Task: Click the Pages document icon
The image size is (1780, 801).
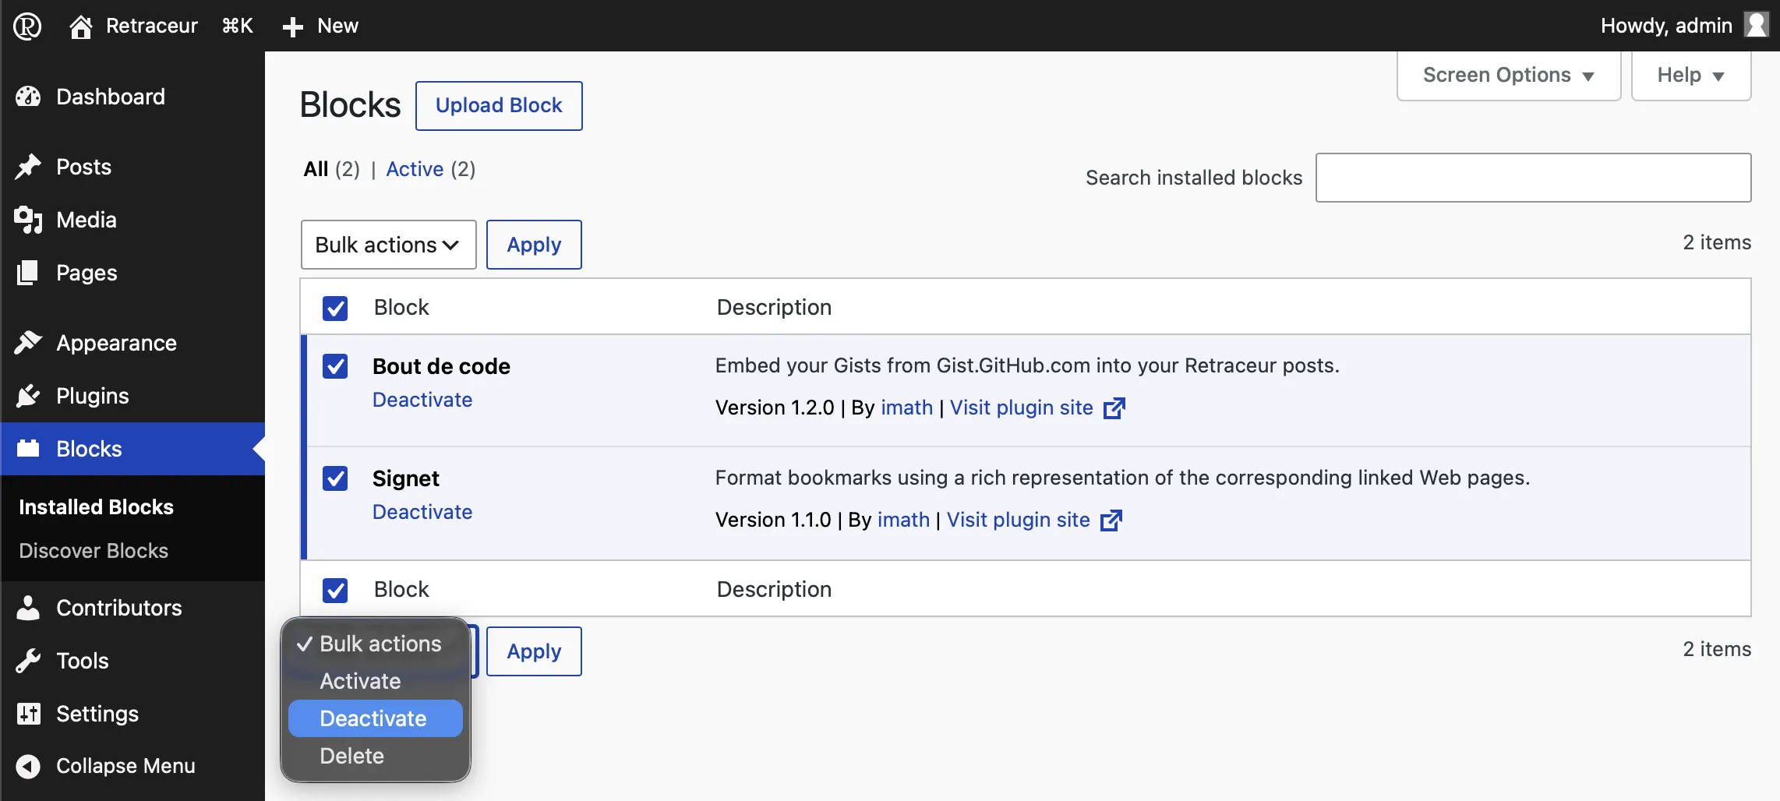Action: coord(28,273)
